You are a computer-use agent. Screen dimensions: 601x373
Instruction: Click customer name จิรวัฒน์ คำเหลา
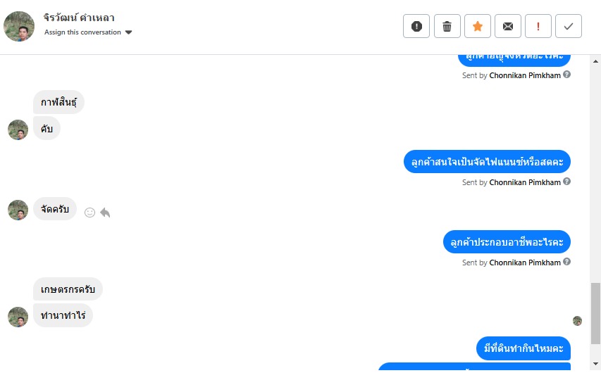[79, 18]
